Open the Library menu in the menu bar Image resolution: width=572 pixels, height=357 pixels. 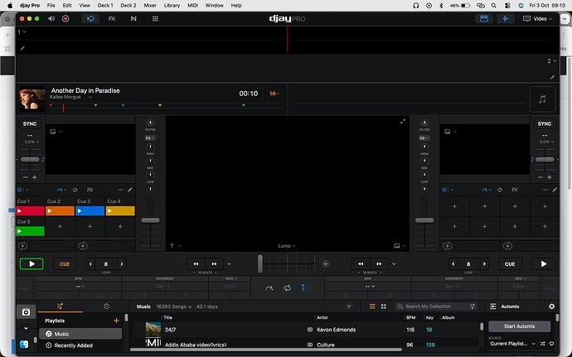(172, 5)
